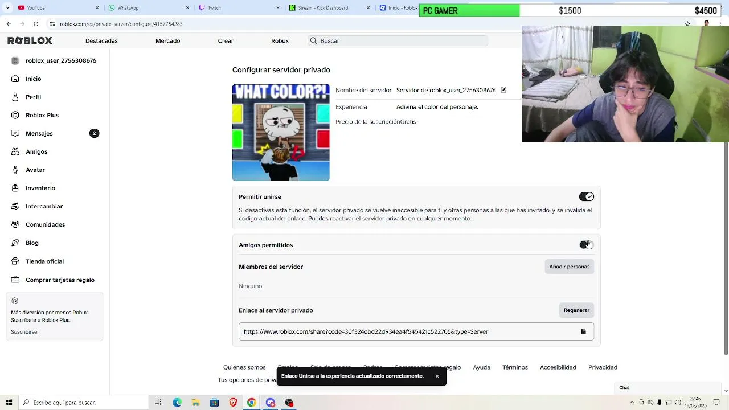Reload the page in the browser

point(36,24)
